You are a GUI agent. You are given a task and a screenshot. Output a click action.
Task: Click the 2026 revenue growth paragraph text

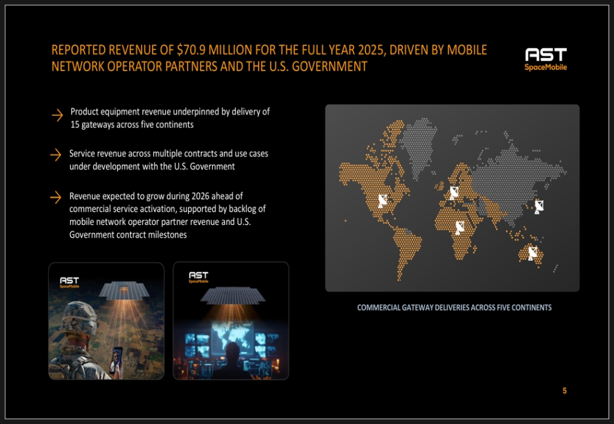point(167,215)
